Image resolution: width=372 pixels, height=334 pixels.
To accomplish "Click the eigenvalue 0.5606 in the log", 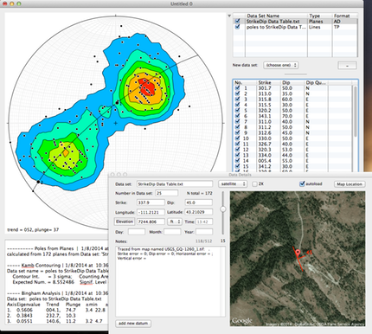I will point(24,310).
